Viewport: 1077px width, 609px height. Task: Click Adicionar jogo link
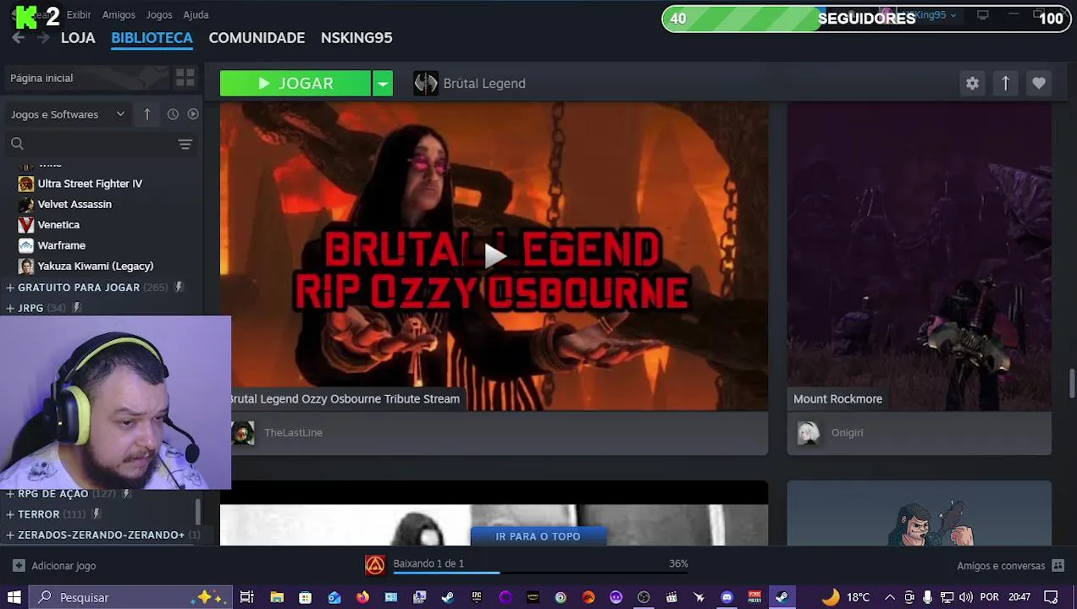click(64, 566)
